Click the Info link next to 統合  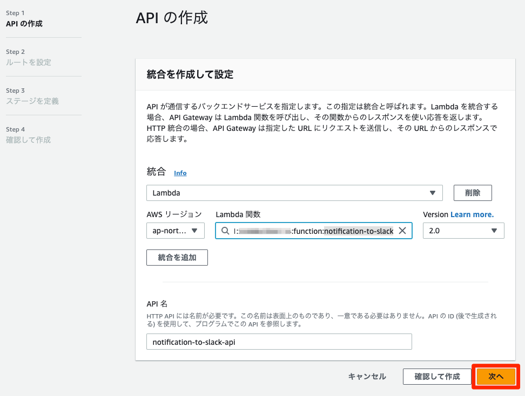180,173
